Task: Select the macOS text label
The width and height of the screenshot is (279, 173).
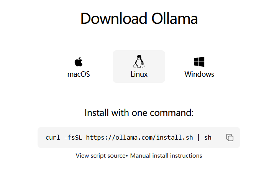Action: click(79, 74)
